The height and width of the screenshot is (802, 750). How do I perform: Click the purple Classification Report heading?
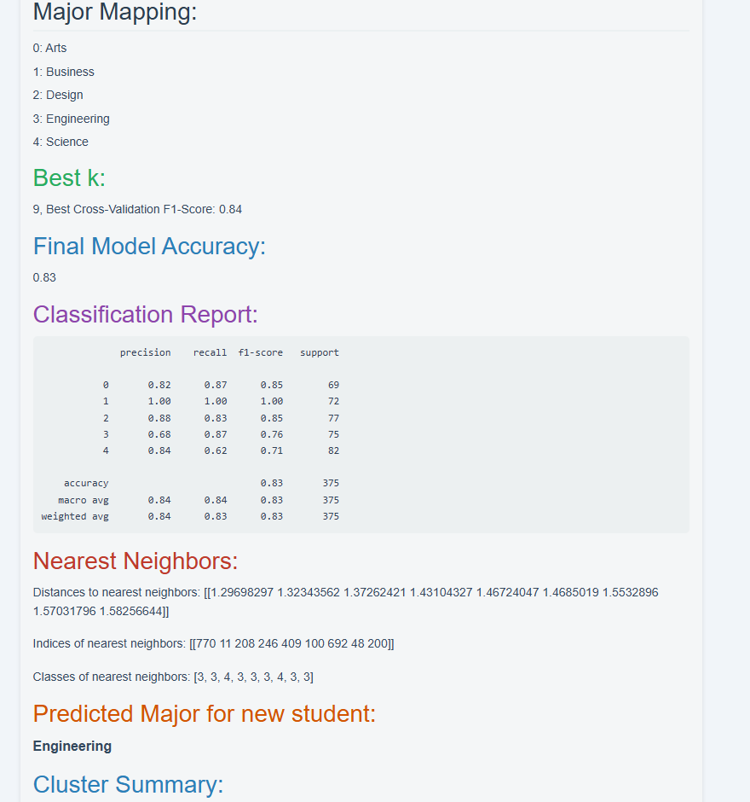click(x=145, y=314)
